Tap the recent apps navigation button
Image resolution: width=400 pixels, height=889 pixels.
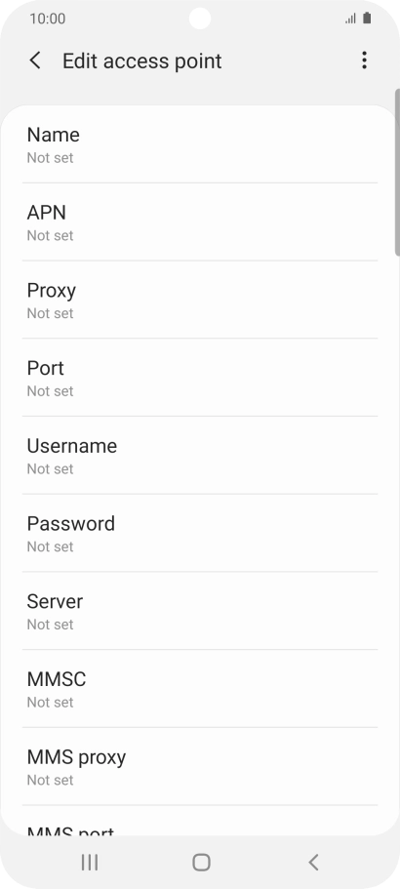(x=90, y=862)
